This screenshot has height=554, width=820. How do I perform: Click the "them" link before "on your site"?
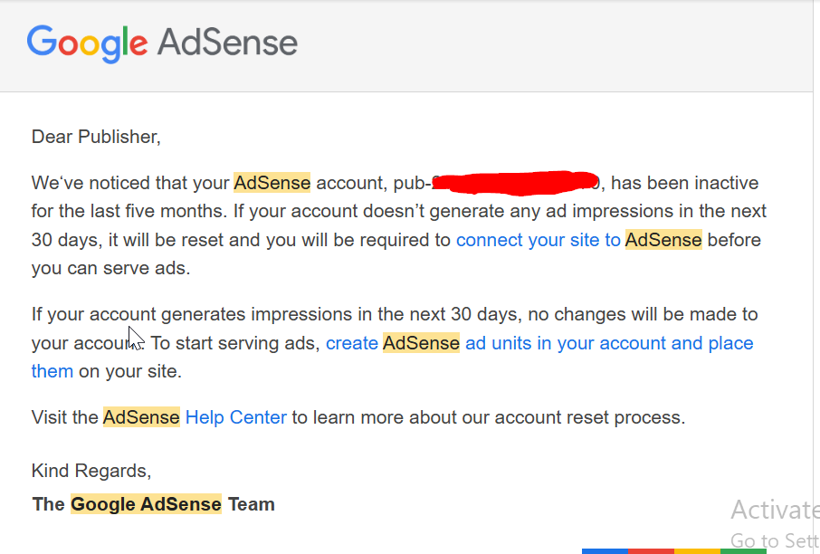(x=52, y=371)
